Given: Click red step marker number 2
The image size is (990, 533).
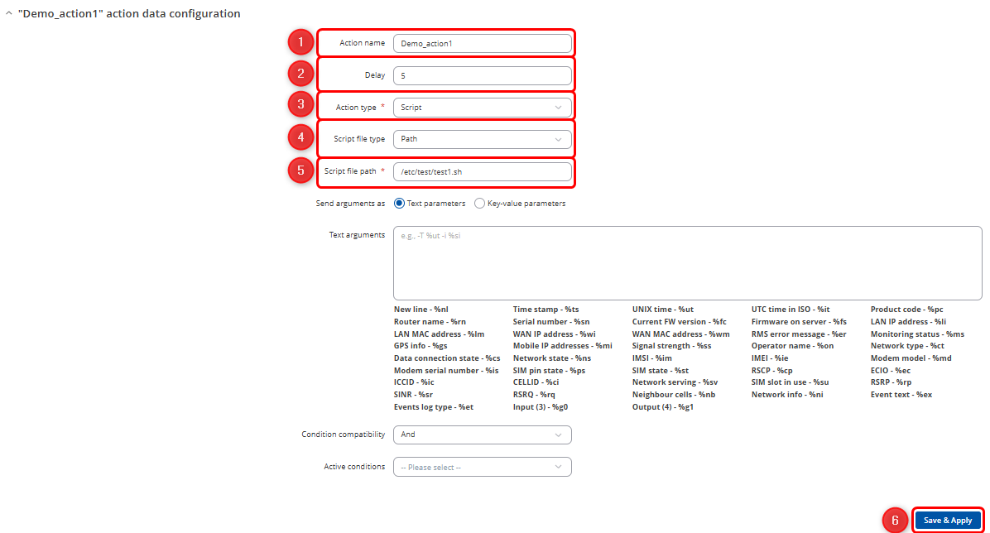Looking at the screenshot, I should (x=301, y=74).
